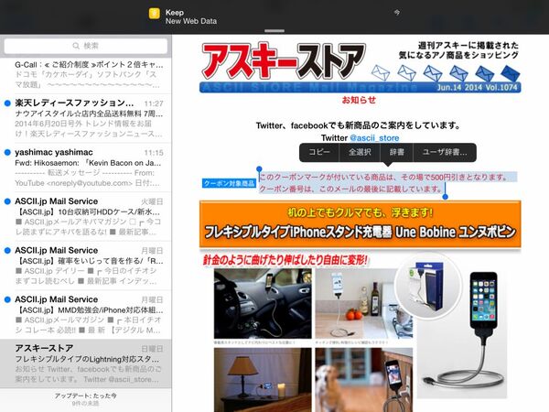Screen dimensions: 549x412
Task: Tap the 11:27 timestamp on 楽天 email
Action: (x=154, y=103)
